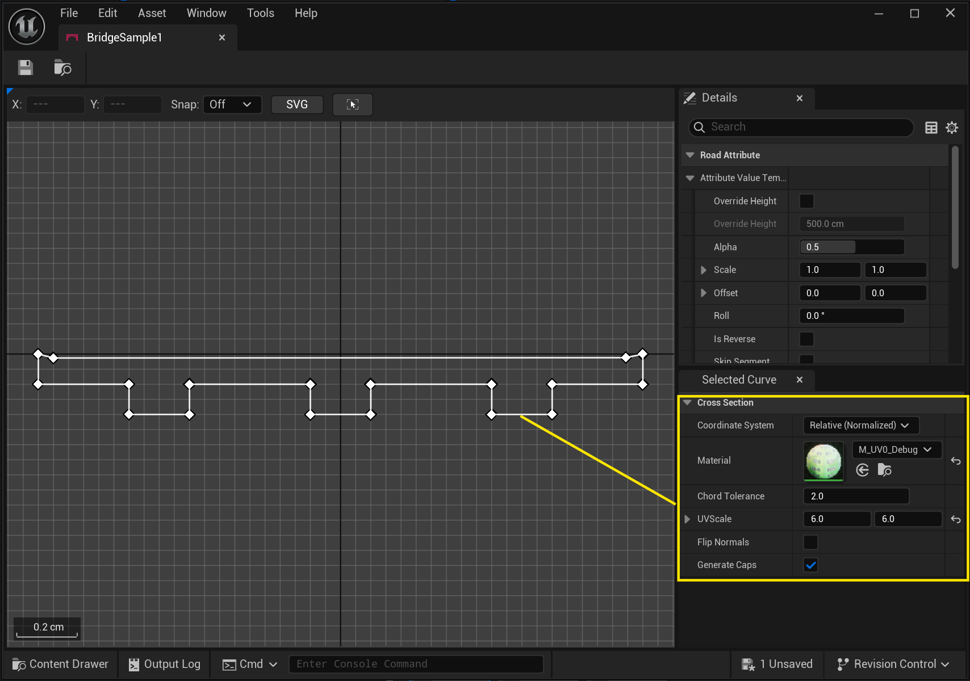The height and width of the screenshot is (681, 970).
Task: Open the Coordinate System dropdown
Action: click(x=861, y=425)
